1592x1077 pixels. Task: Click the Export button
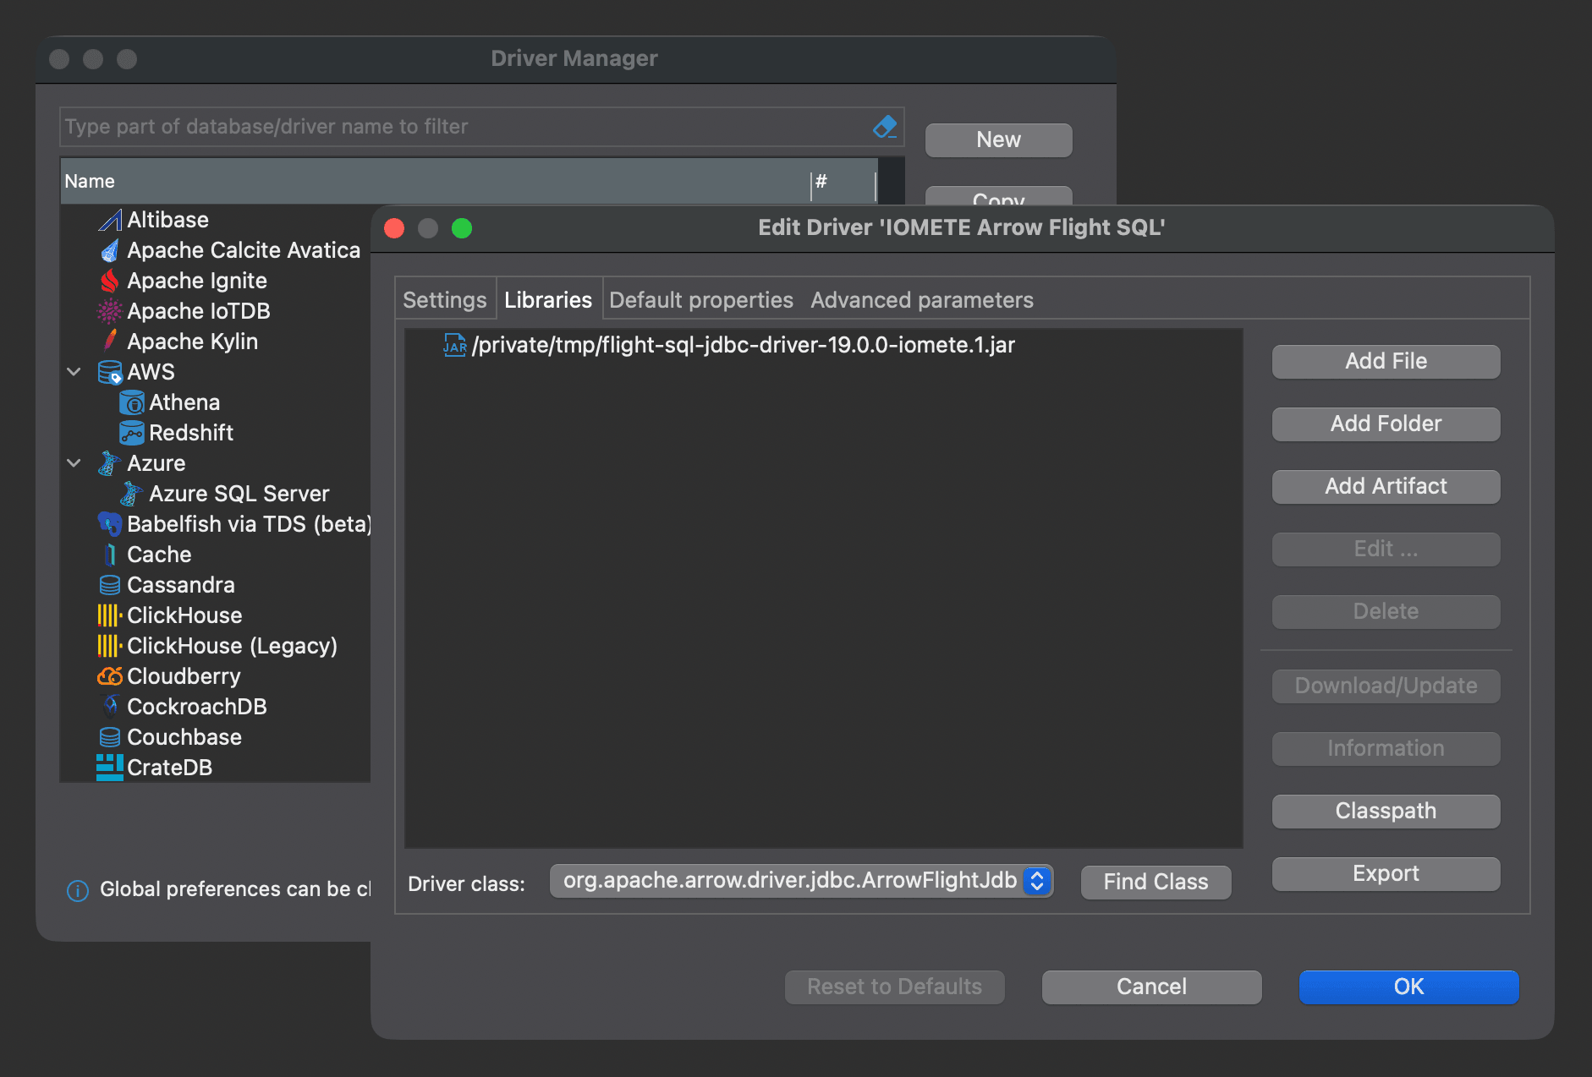click(1386, 873)
